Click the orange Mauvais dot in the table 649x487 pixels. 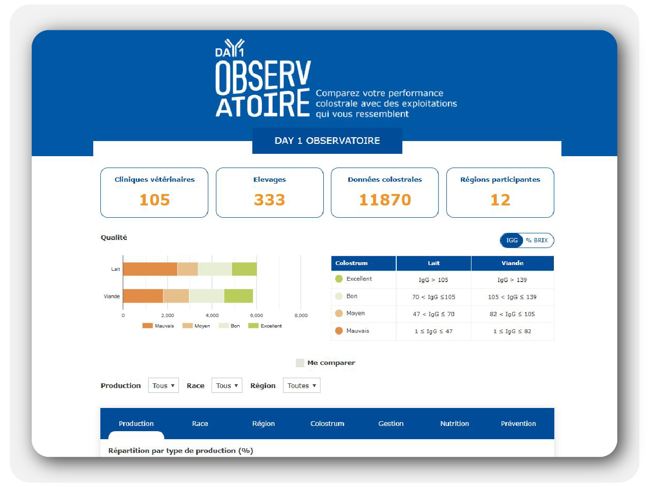pyautogui.click(x=339, y=331)
